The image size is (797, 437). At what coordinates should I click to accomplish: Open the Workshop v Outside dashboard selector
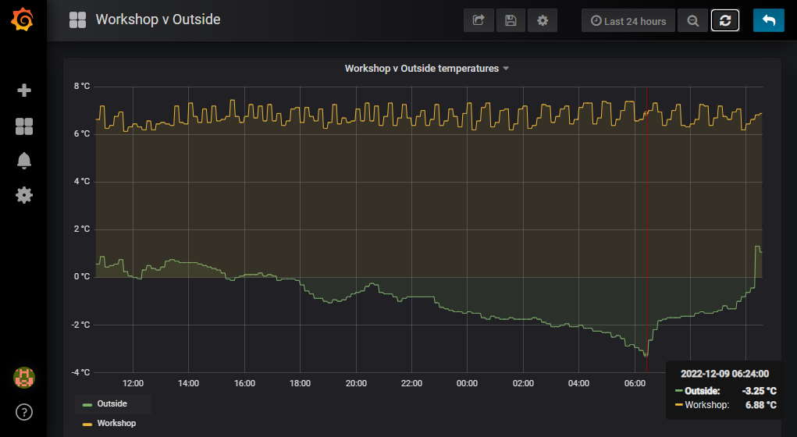pos(157,20)
